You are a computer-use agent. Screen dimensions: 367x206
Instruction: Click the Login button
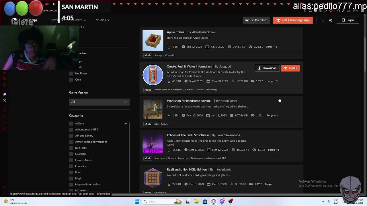tap(348, 20)
